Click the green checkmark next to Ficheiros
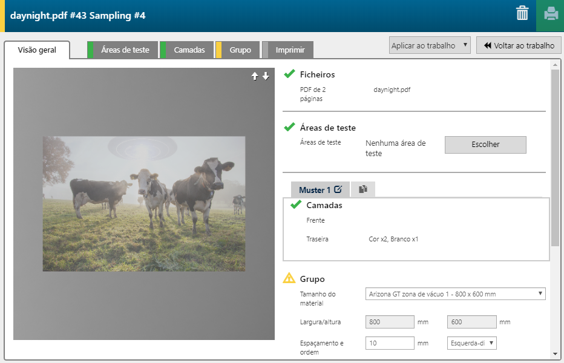 (x=289, y=74)
